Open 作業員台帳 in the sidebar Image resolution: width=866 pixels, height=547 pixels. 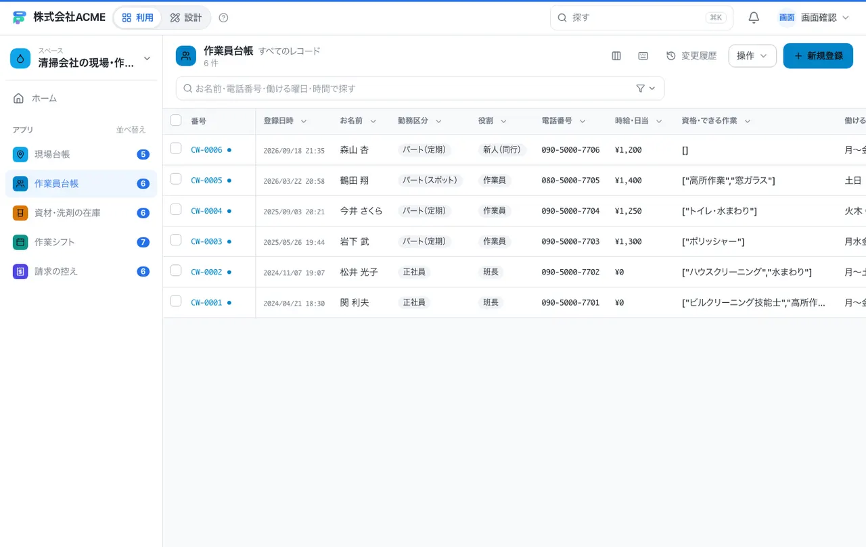click(81, 184)
